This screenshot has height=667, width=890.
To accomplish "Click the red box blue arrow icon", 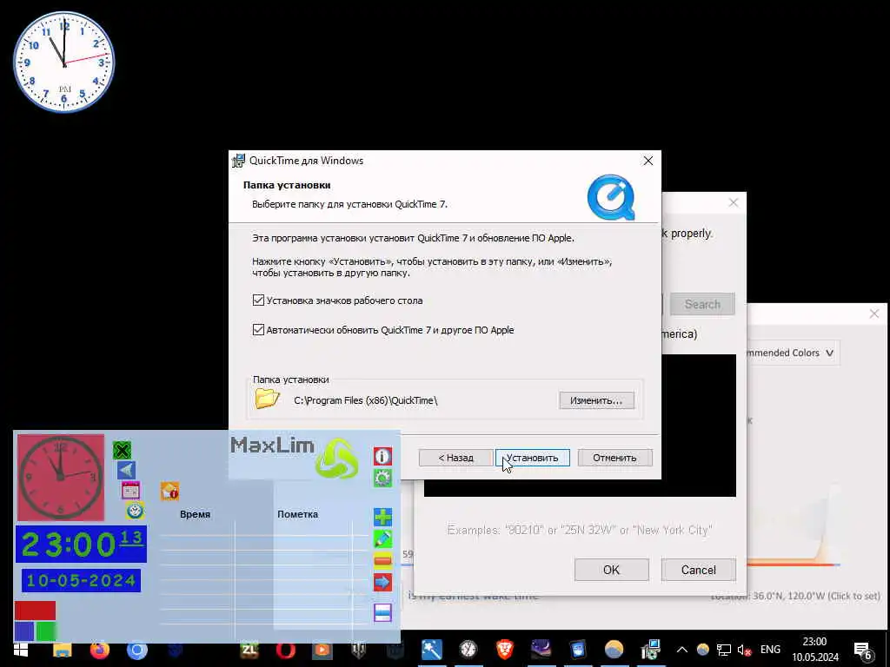I will pyautogui.click(x=382, y=582).
